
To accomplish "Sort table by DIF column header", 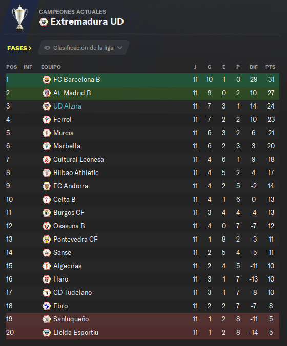I will (x=254, y=67).
